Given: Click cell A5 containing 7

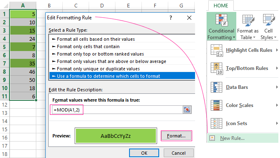Looking at the screenshot, I should tap(23, 47).
